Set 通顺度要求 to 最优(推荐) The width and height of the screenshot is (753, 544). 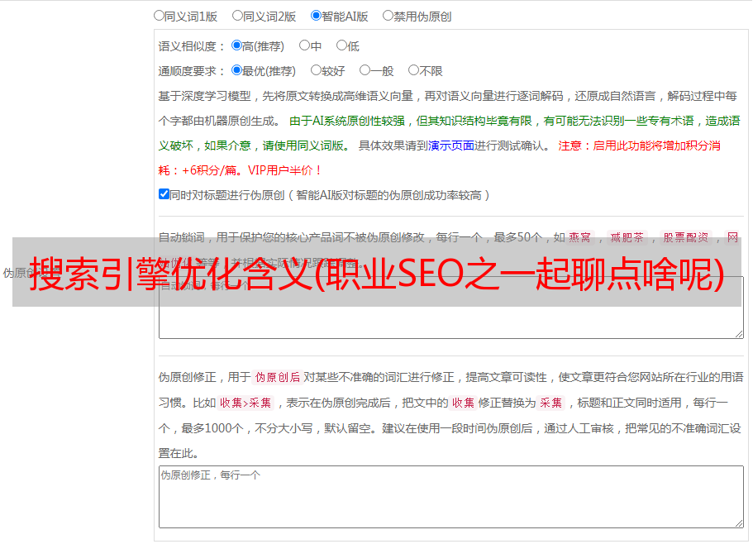pos(237,70)
